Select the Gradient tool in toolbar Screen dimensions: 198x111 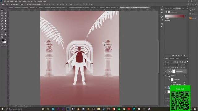click(x=2, y=26)
